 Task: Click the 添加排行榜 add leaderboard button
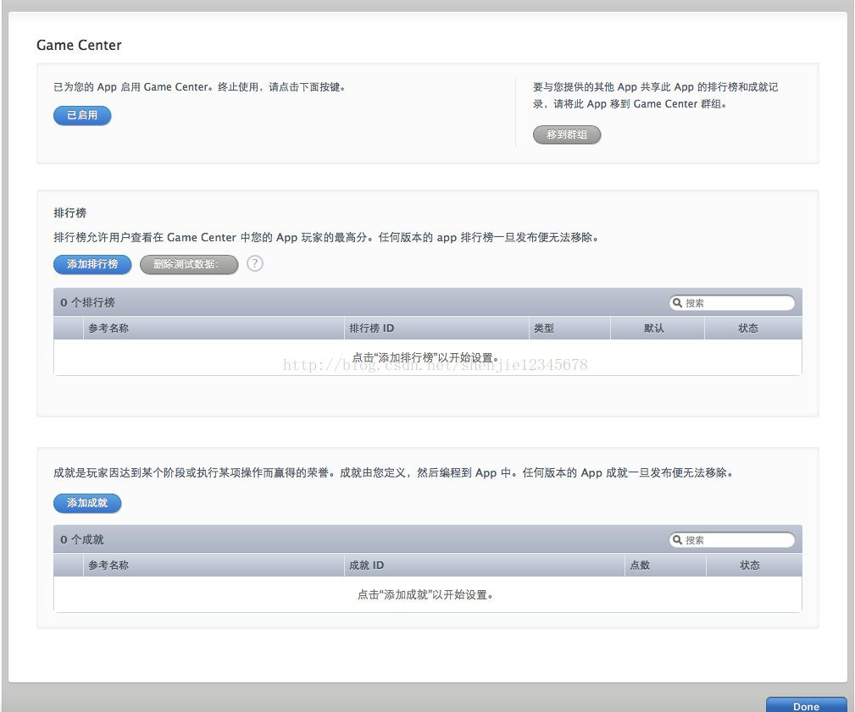92,264
